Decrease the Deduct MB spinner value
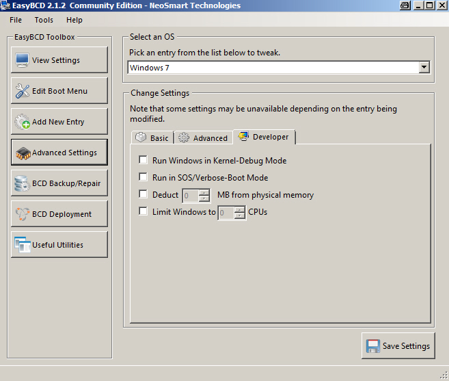 coord(204,198)
